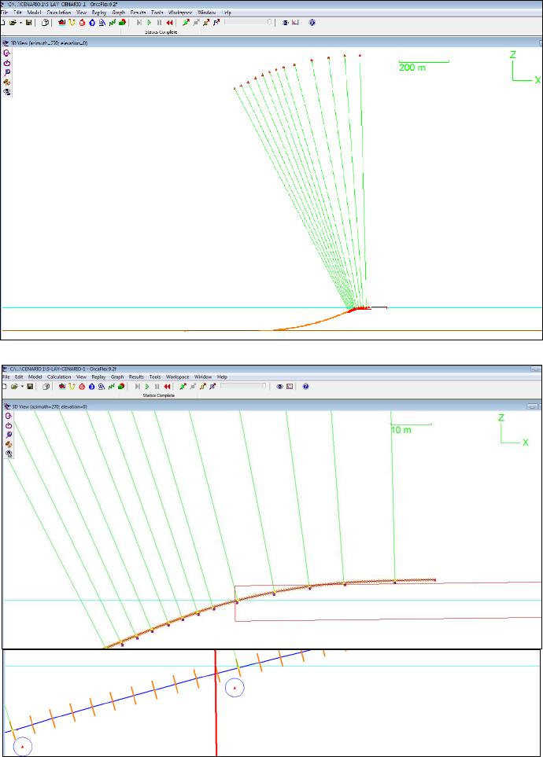Screen dimensions: 543x757
Task: Click the green Run Dynamic Simulation arrow in the lower window
Action: [x=148, y=387]
